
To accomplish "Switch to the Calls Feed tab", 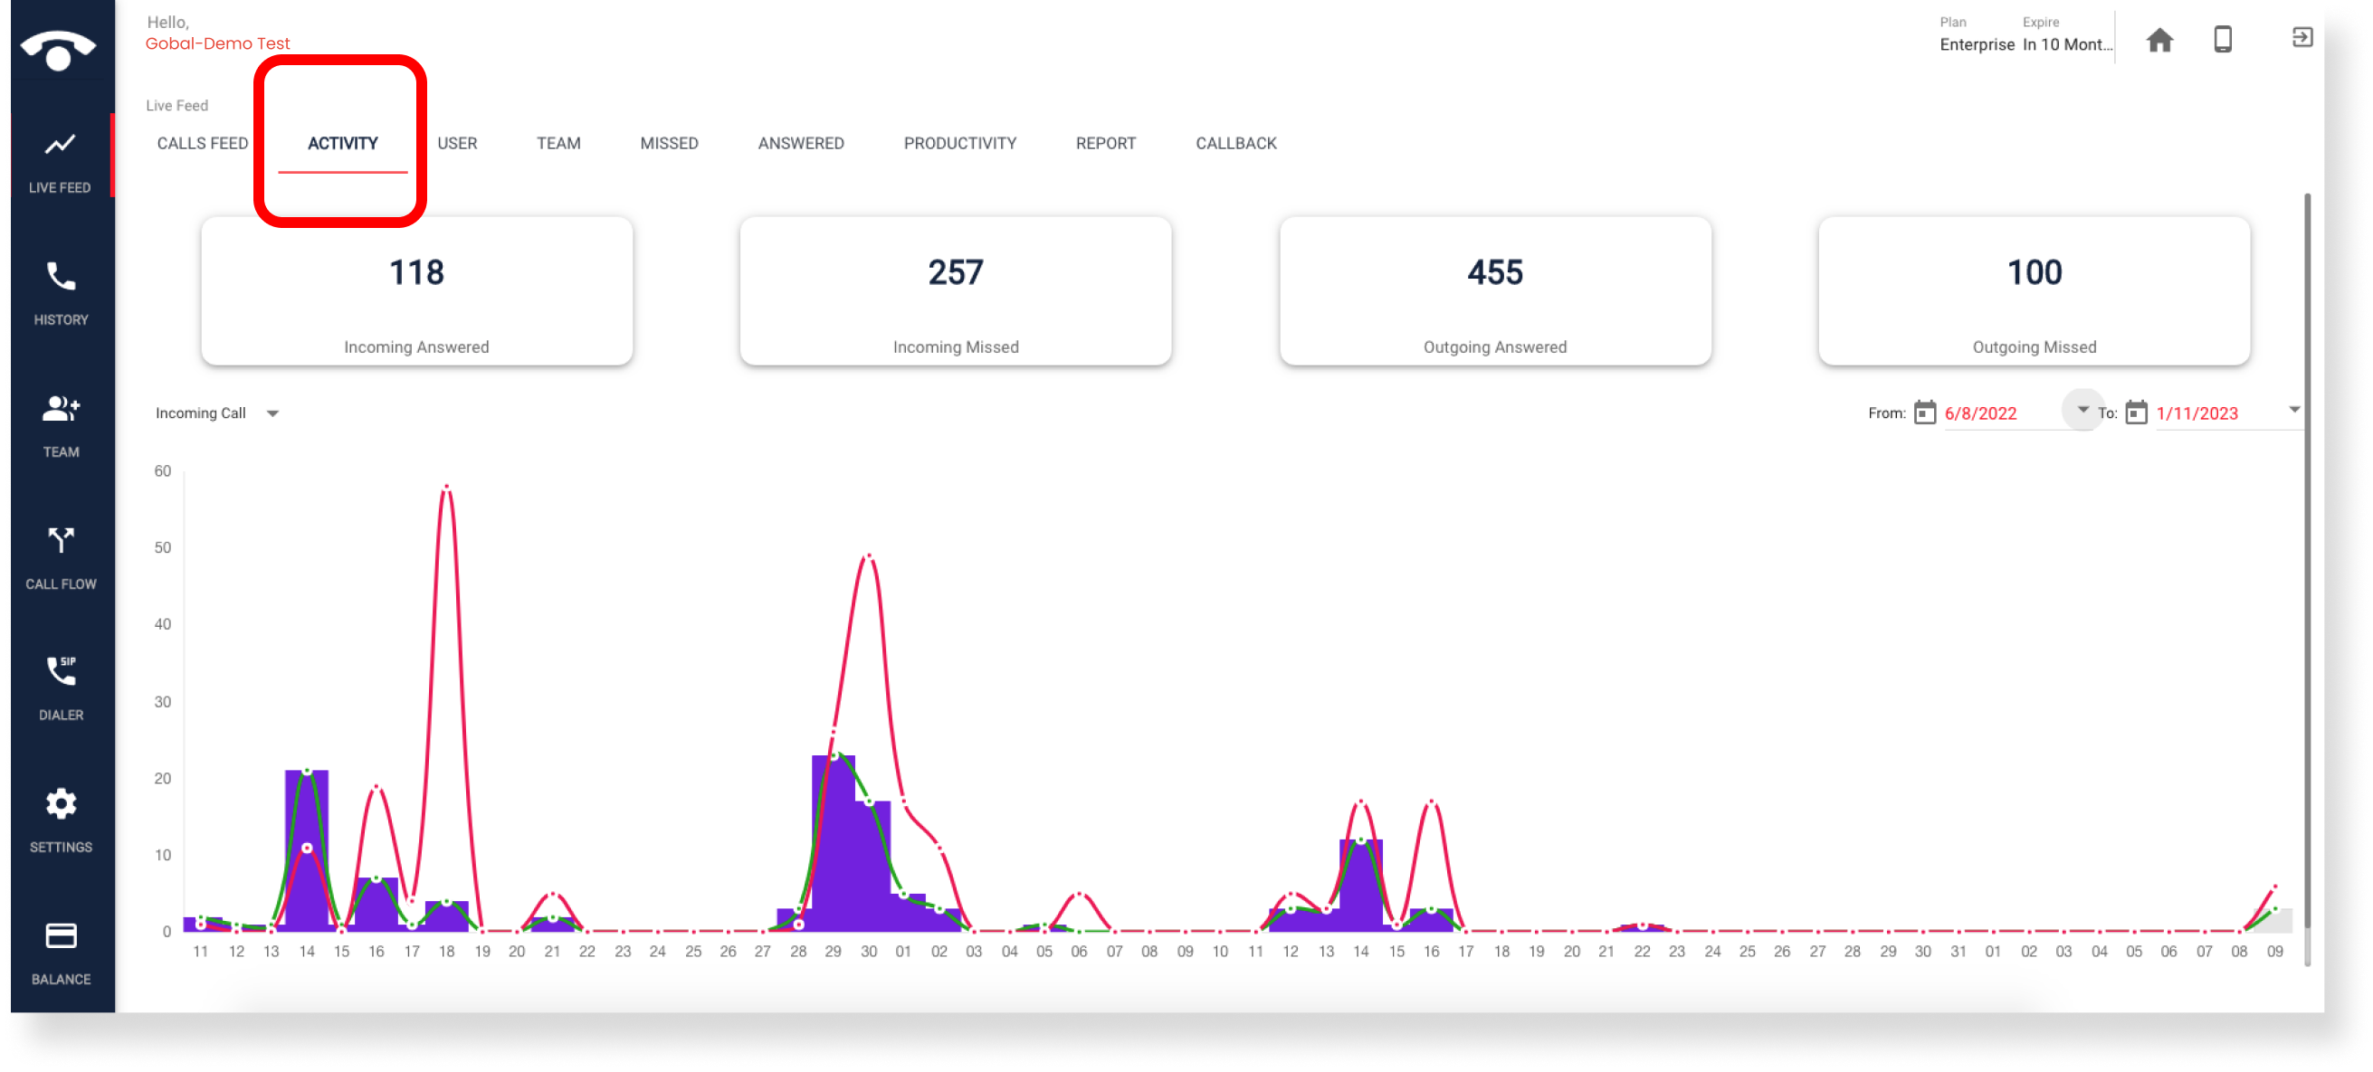I will 203,143.
